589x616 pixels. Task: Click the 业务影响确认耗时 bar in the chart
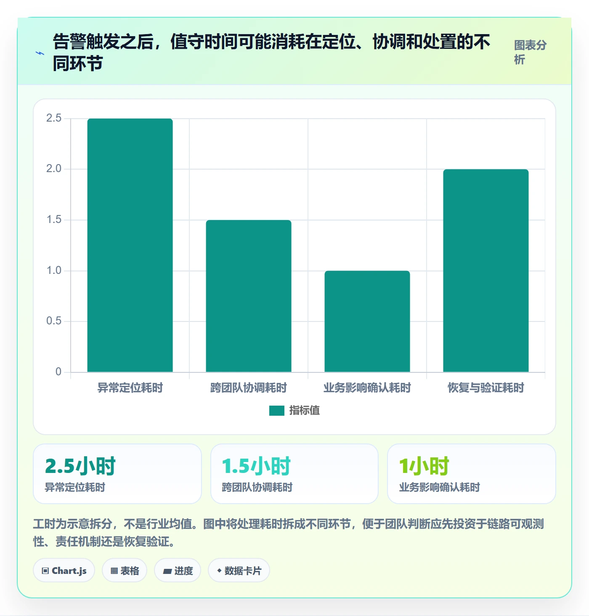click(367, 321)
